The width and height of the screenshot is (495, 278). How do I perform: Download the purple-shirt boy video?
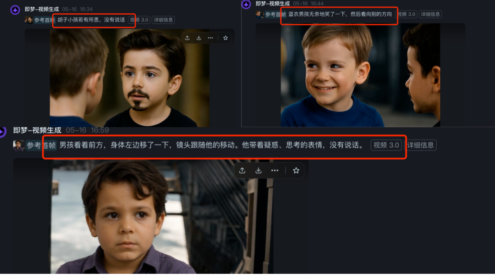258,171
